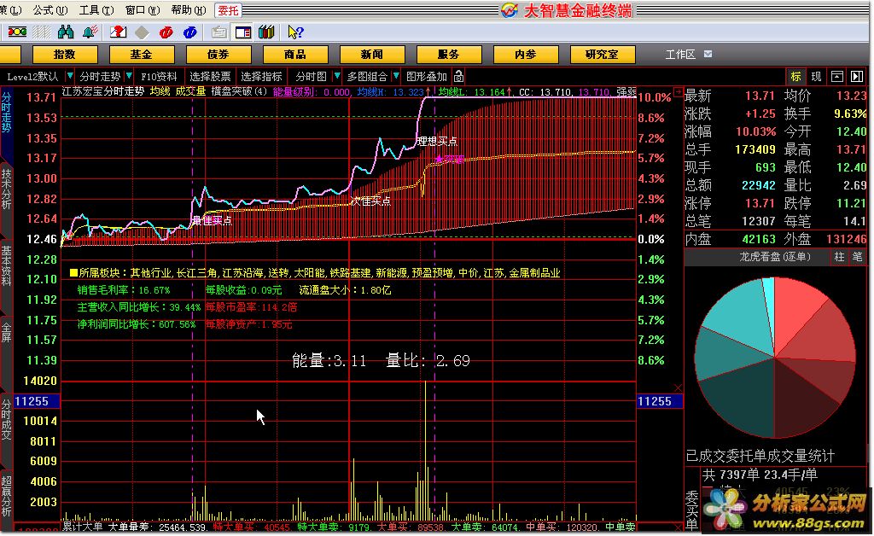Switch 龙虎看盘 to 柱 view
The image size is (874, 536).
[840, 257]
